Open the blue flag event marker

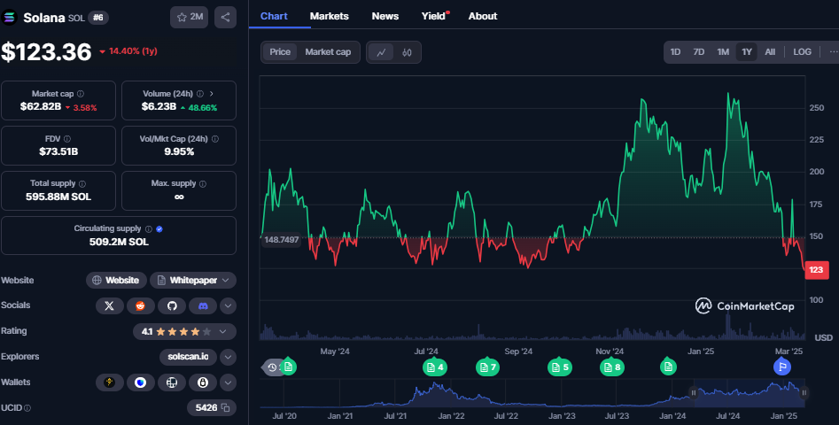coord(782,367)
